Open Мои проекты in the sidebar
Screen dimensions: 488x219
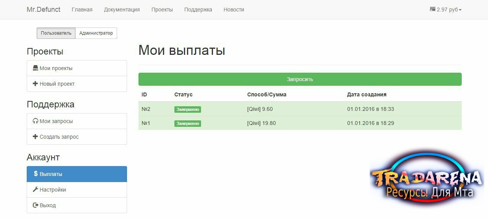77,68
